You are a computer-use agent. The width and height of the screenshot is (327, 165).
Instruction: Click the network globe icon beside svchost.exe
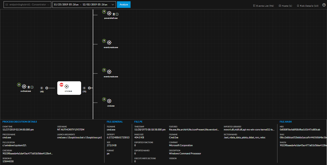29,87
